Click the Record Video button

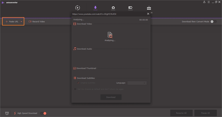(x=37, y=22)
